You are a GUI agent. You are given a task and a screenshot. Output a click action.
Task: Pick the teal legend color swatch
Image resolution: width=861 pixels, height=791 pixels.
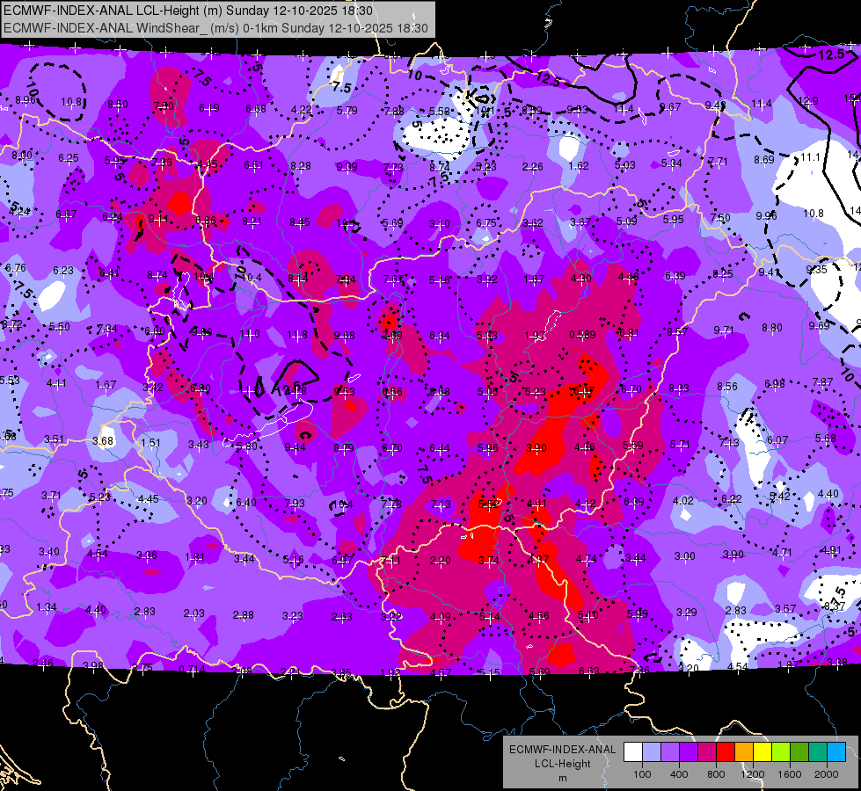click(818, 752)
